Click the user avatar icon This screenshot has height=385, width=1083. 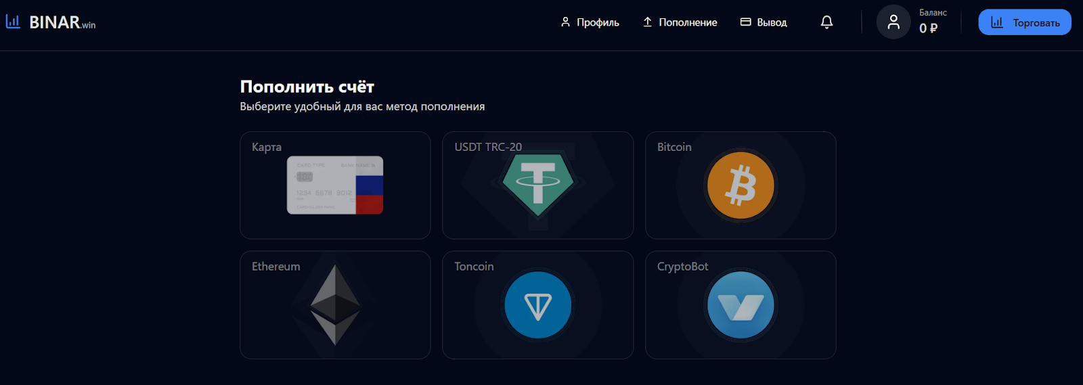point(893,22)
